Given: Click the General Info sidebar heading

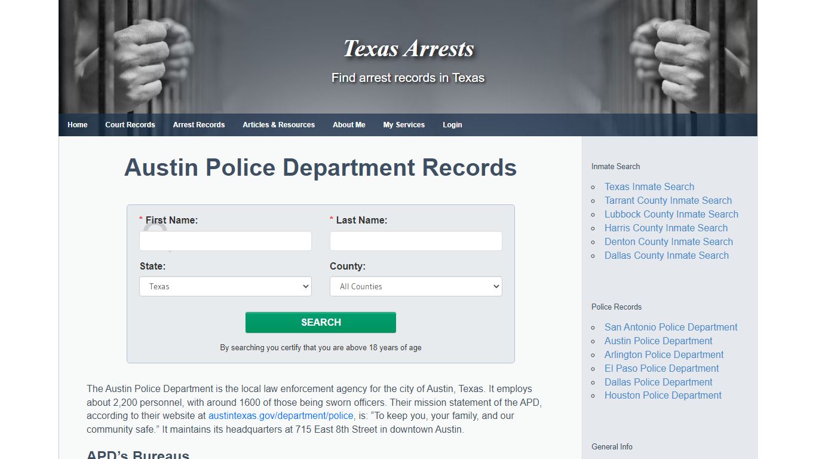Looking at the screenshot, I should [x=612, y=446].
